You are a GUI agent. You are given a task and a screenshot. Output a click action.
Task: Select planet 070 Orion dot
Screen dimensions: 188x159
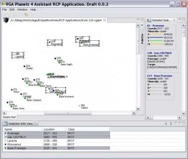(x=7, y=102)
